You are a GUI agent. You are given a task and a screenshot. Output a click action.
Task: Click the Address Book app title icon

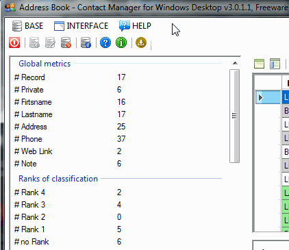(10, 8)
